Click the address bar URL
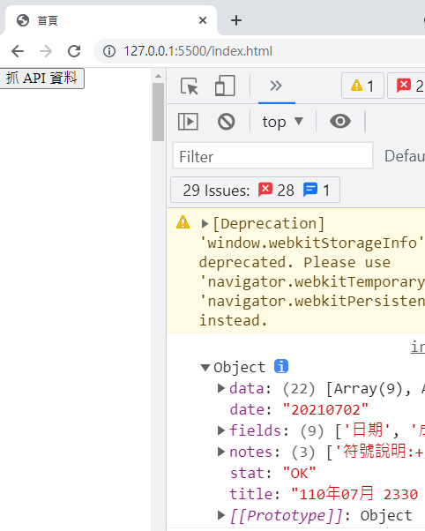Viewport: 425px width, 531px height. pyautogui.click(x=198, y=51)
